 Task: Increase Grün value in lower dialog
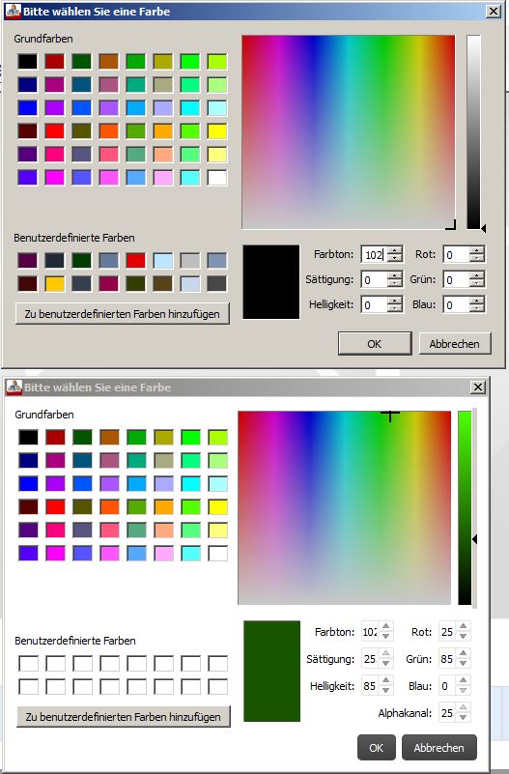[x=464, y=654]
